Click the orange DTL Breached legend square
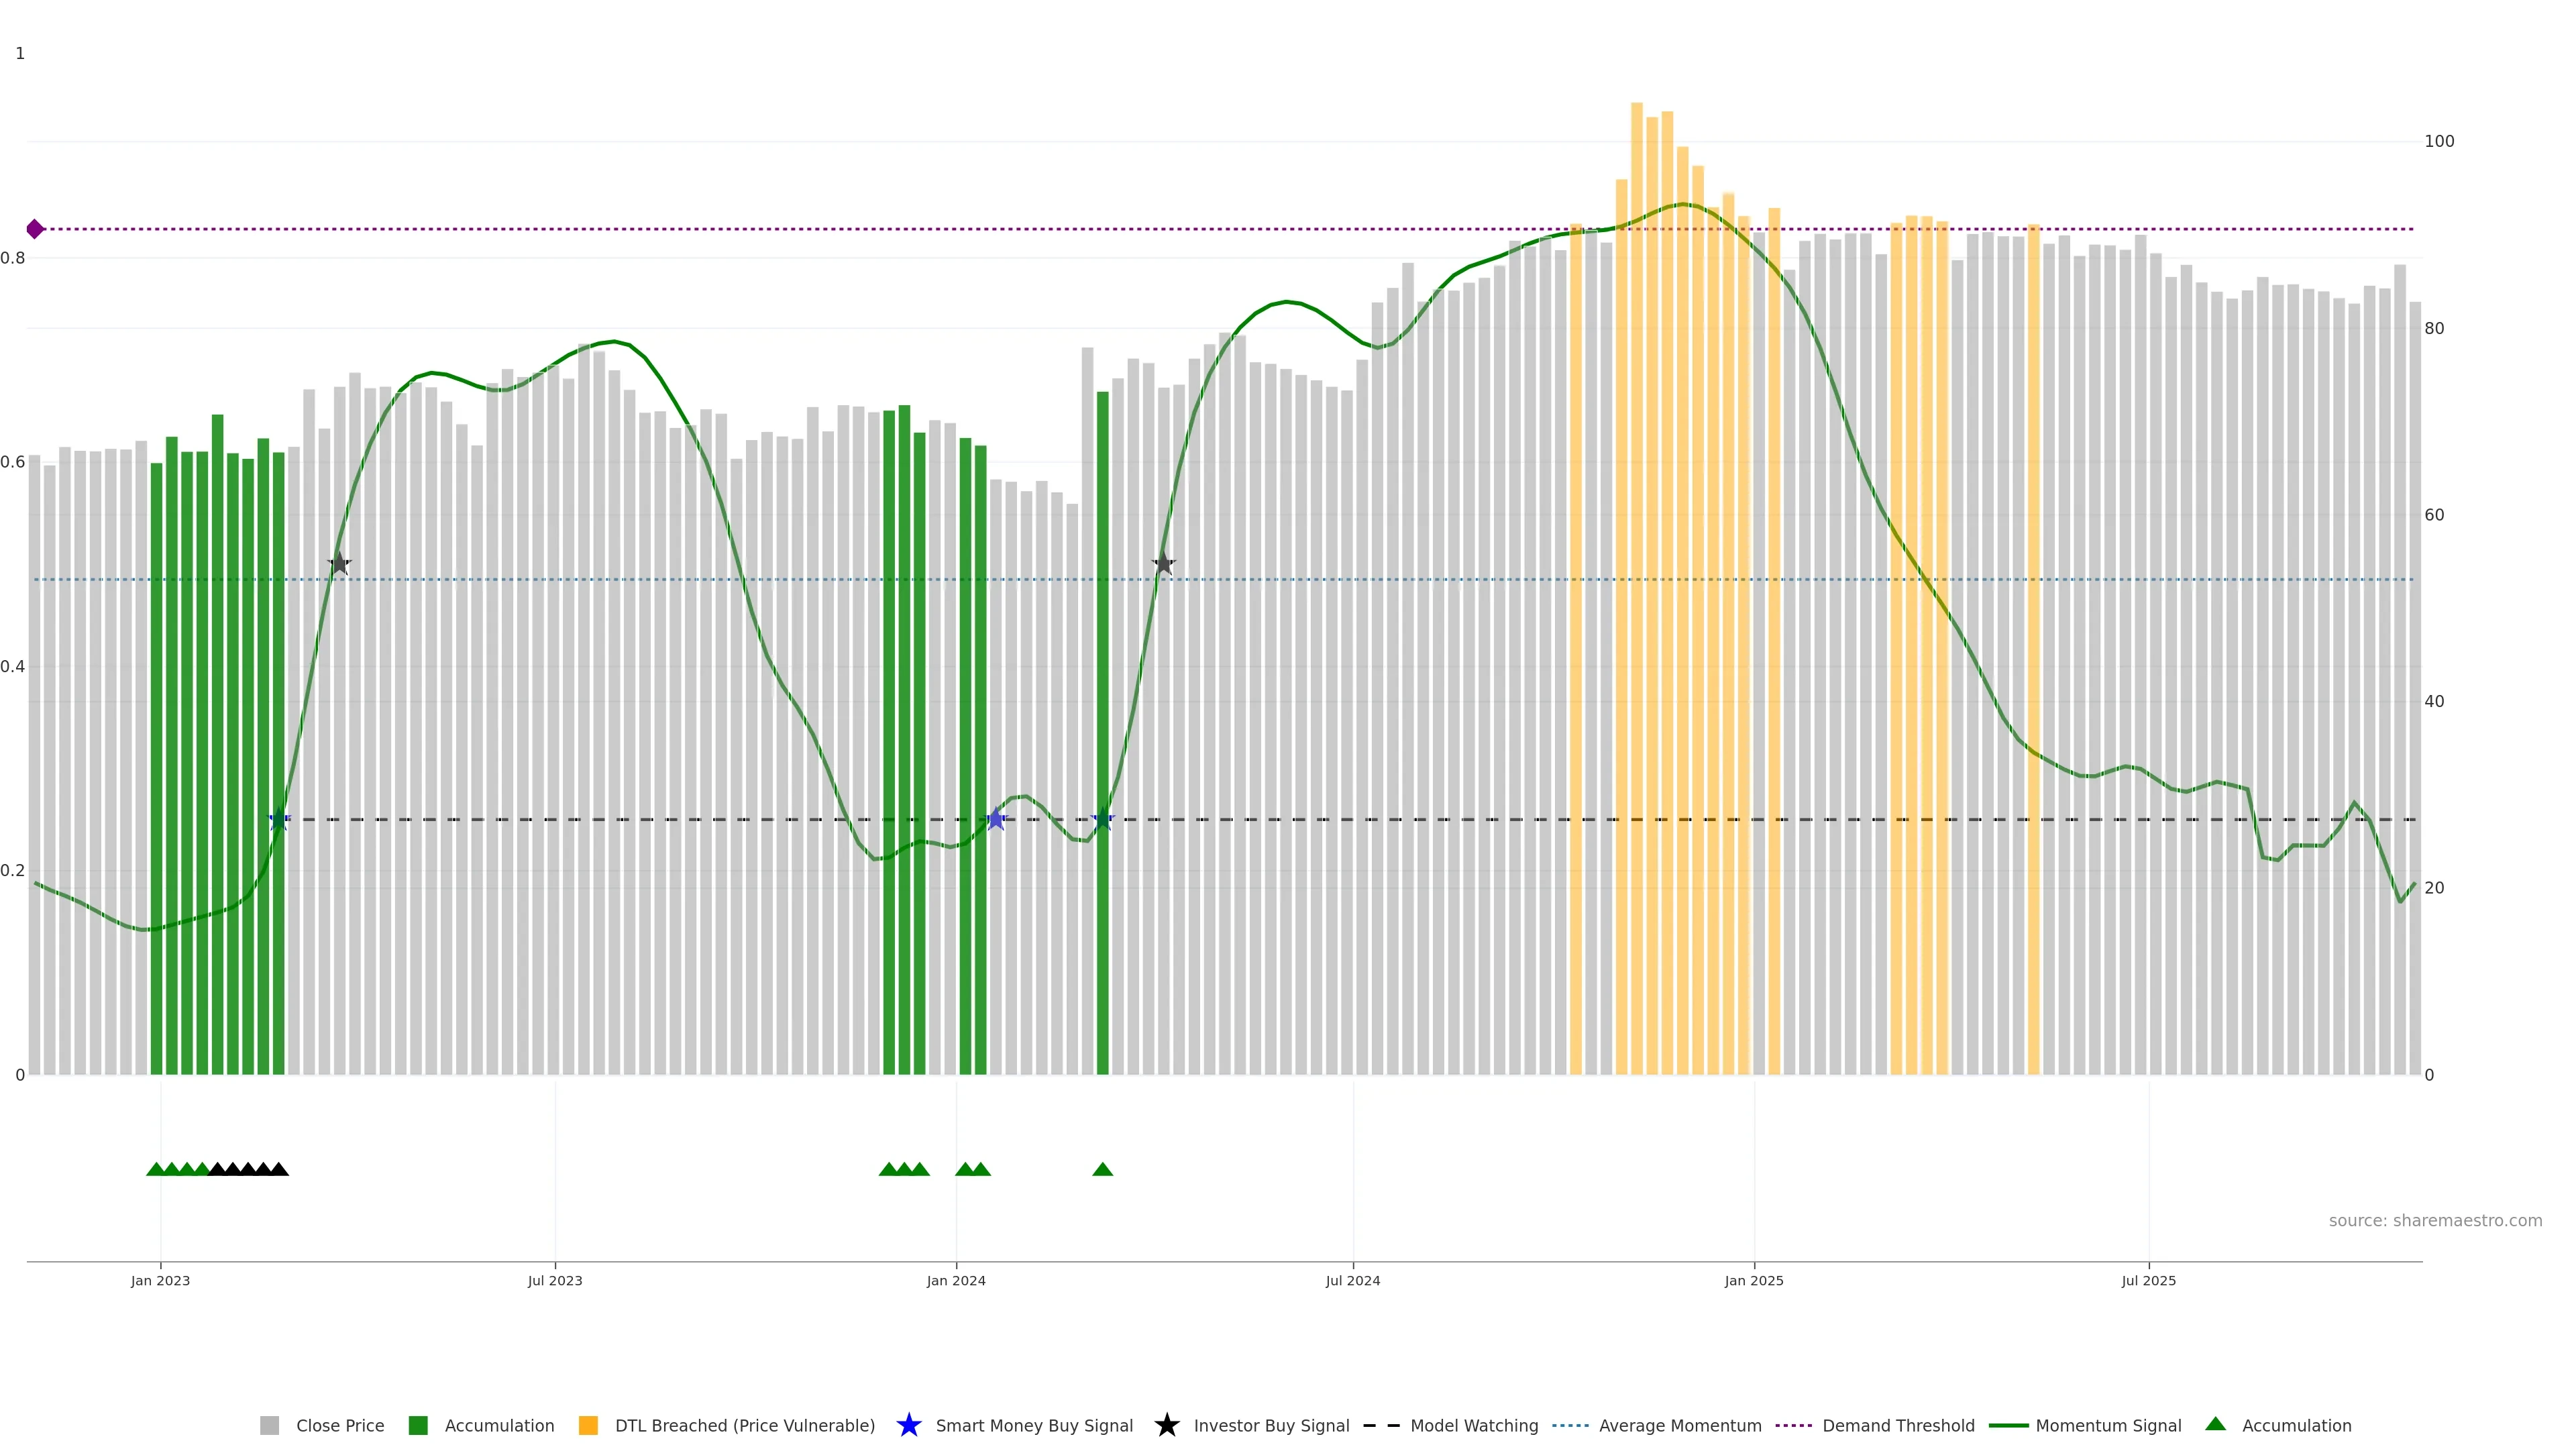The width and height of the screenshot is (2576, 1449). [x=588, y=1425]
